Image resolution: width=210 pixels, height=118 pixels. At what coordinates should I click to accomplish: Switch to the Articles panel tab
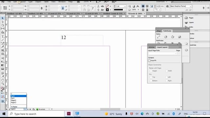(x=152, y=47)
